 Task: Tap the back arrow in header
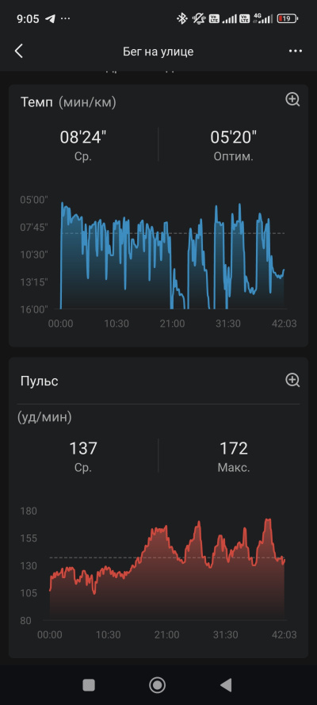point(18,52)
